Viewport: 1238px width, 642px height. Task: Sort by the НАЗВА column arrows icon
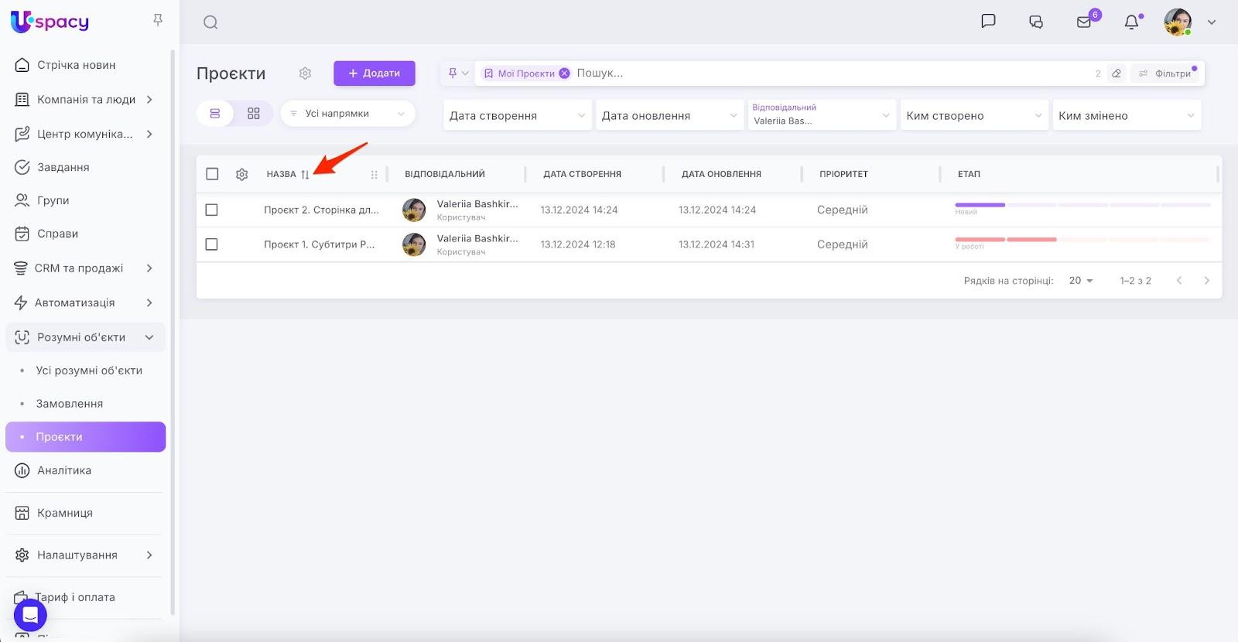pyautogui.click(x=305, y=175)
